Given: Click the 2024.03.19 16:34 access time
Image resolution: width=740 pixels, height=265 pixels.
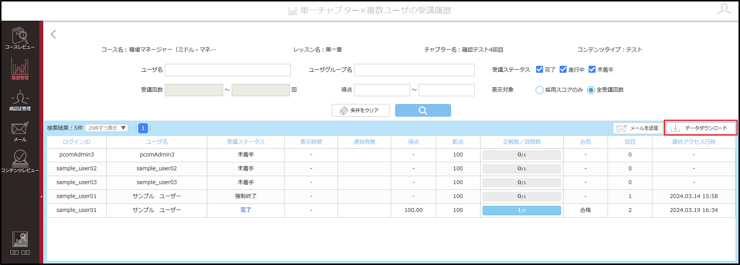Looking at the screenshot, I should [694, 210].
